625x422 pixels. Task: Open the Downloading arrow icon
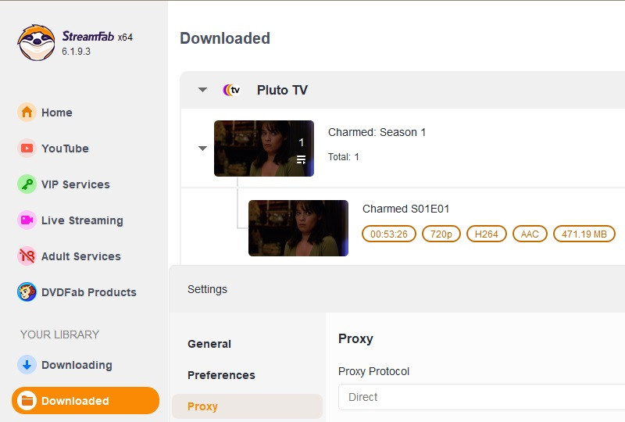[x=27, y=365]
